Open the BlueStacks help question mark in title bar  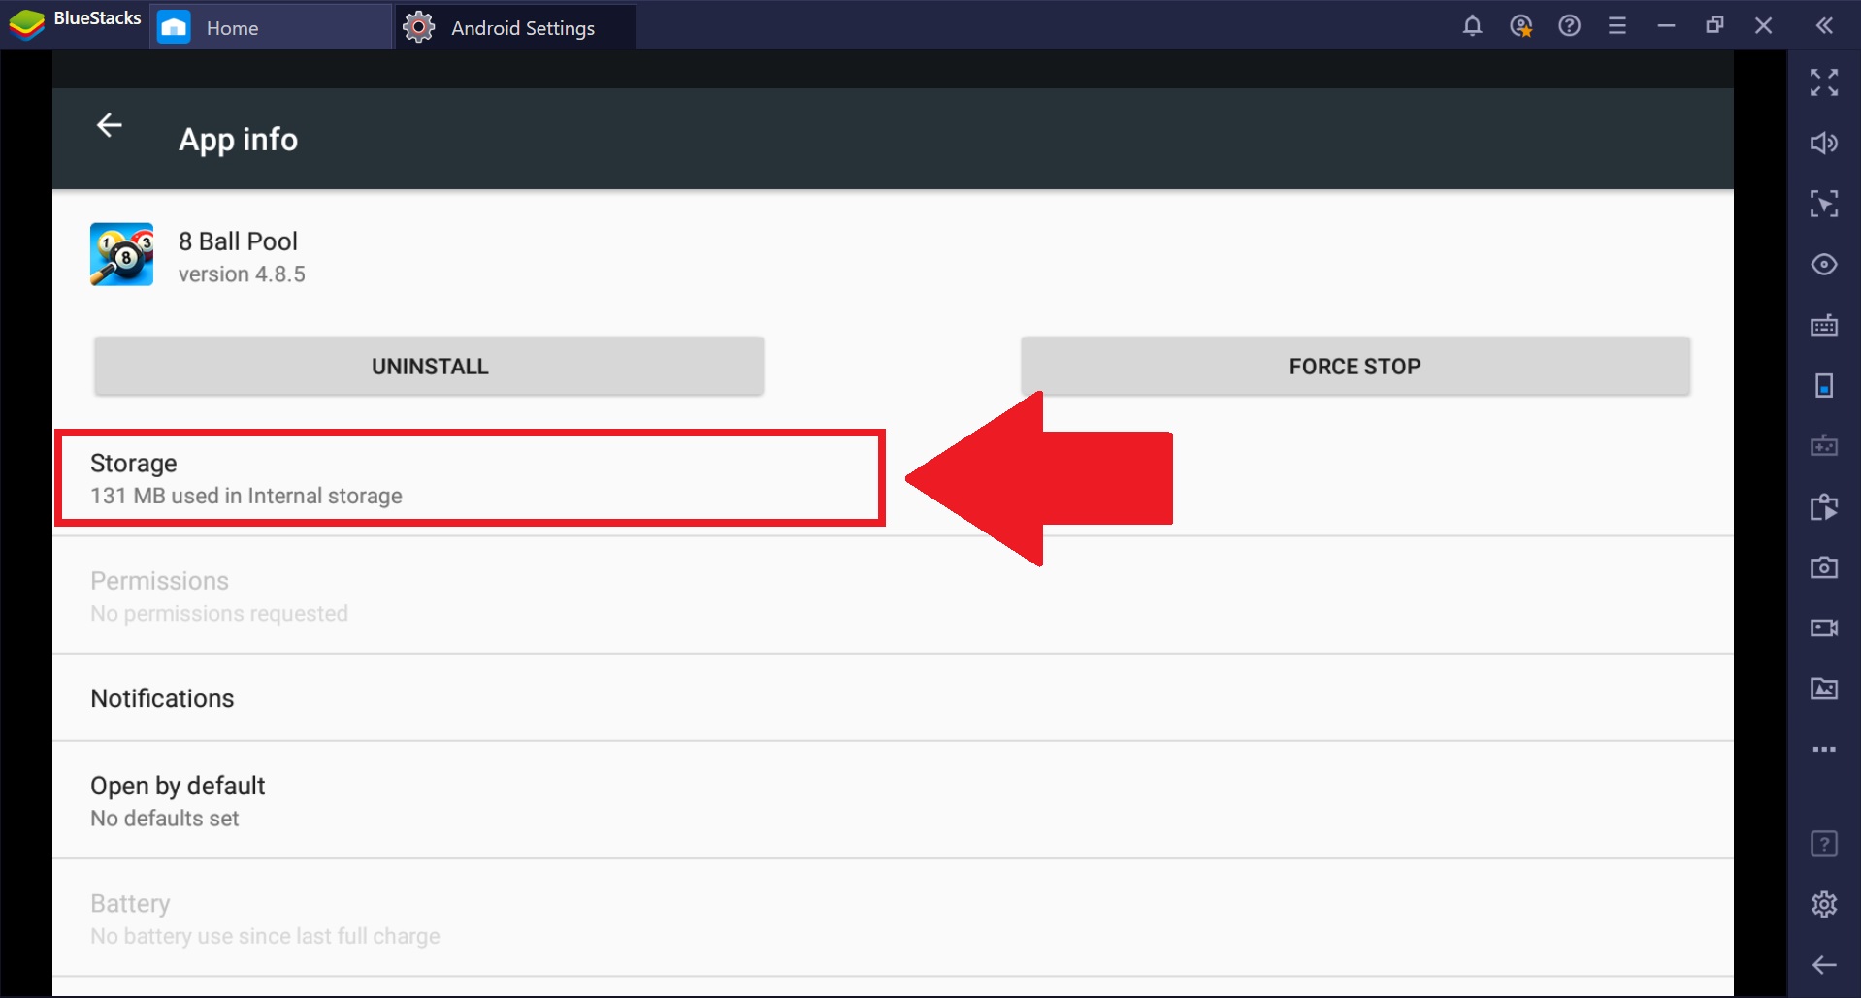tap(1569, 26)
